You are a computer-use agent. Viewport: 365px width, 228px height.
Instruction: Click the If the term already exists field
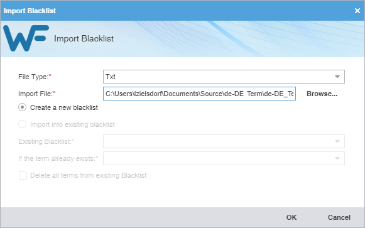(224, 158)
